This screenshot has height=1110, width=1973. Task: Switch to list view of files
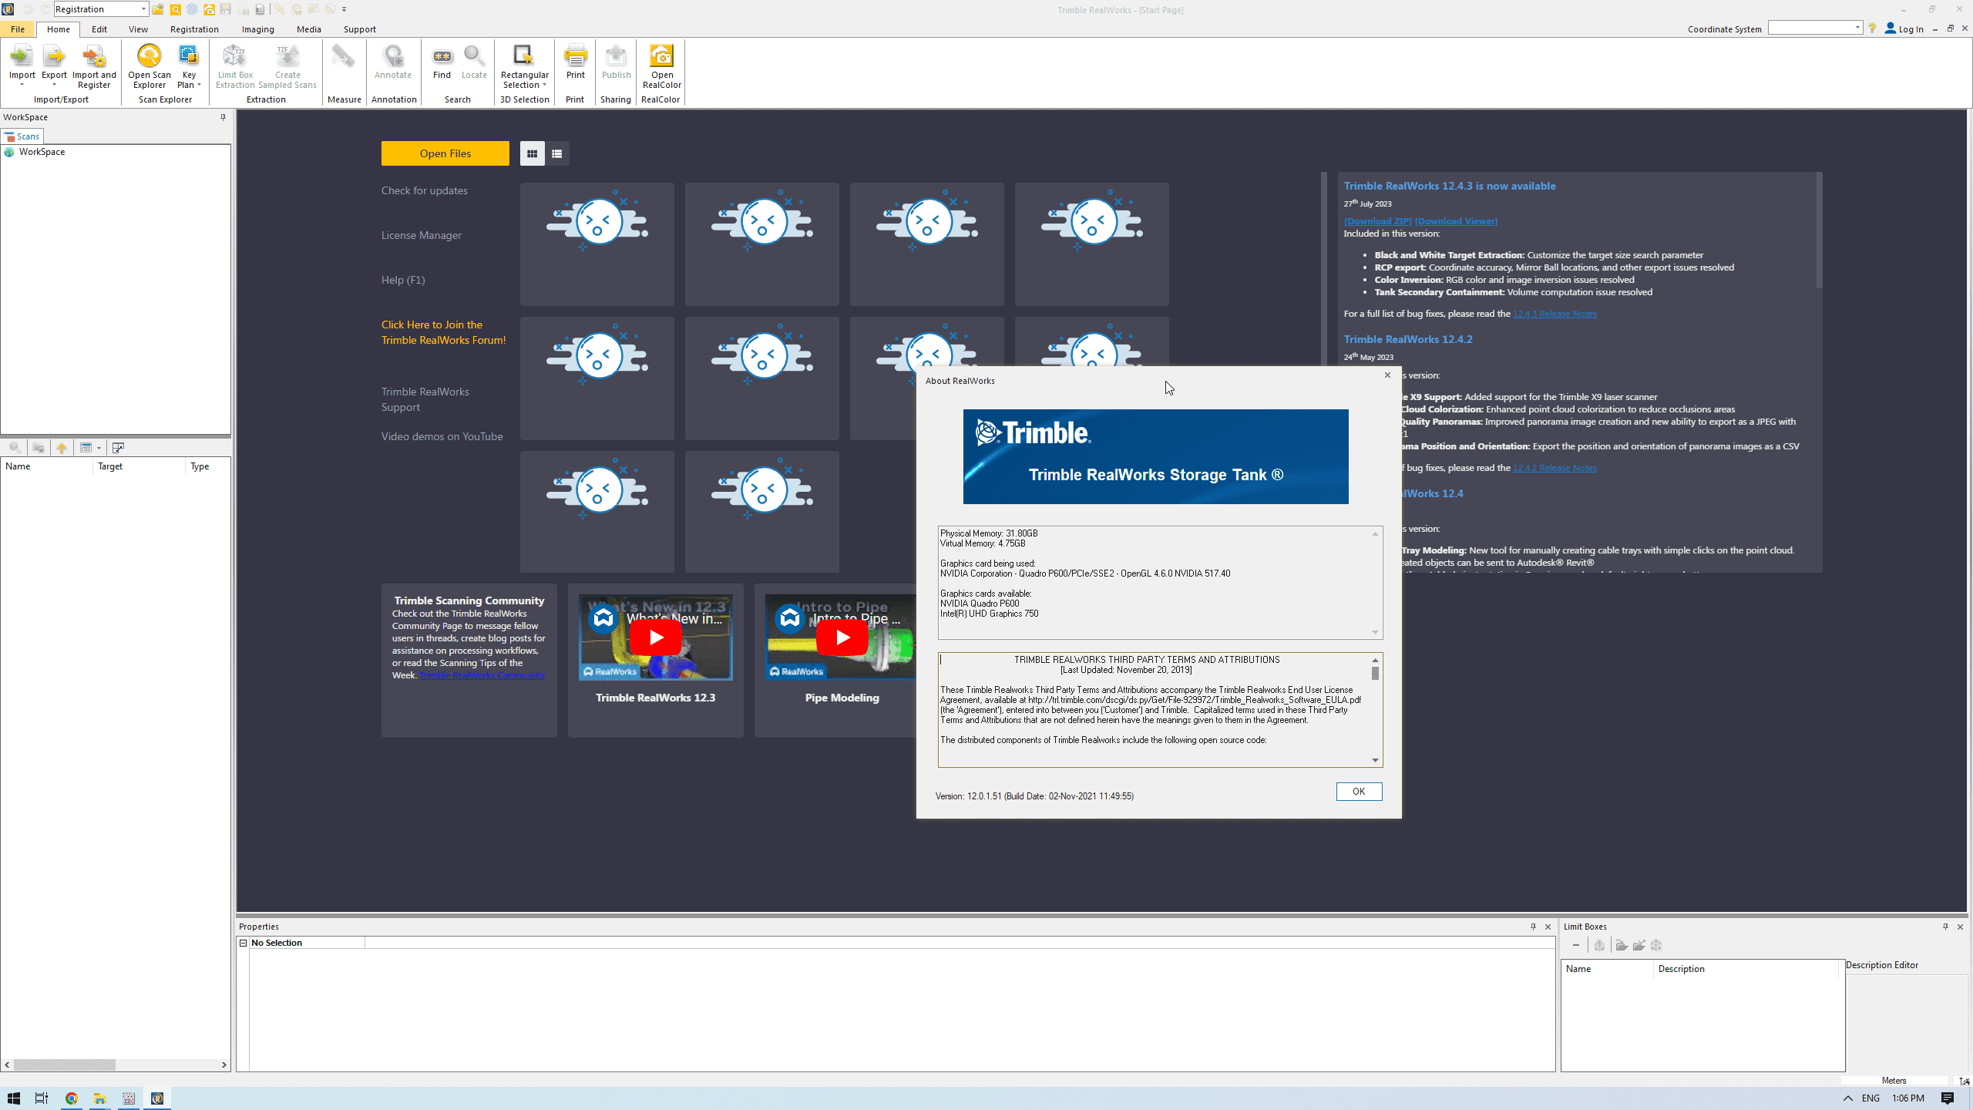pyautogui.click(x=556, y=153)
